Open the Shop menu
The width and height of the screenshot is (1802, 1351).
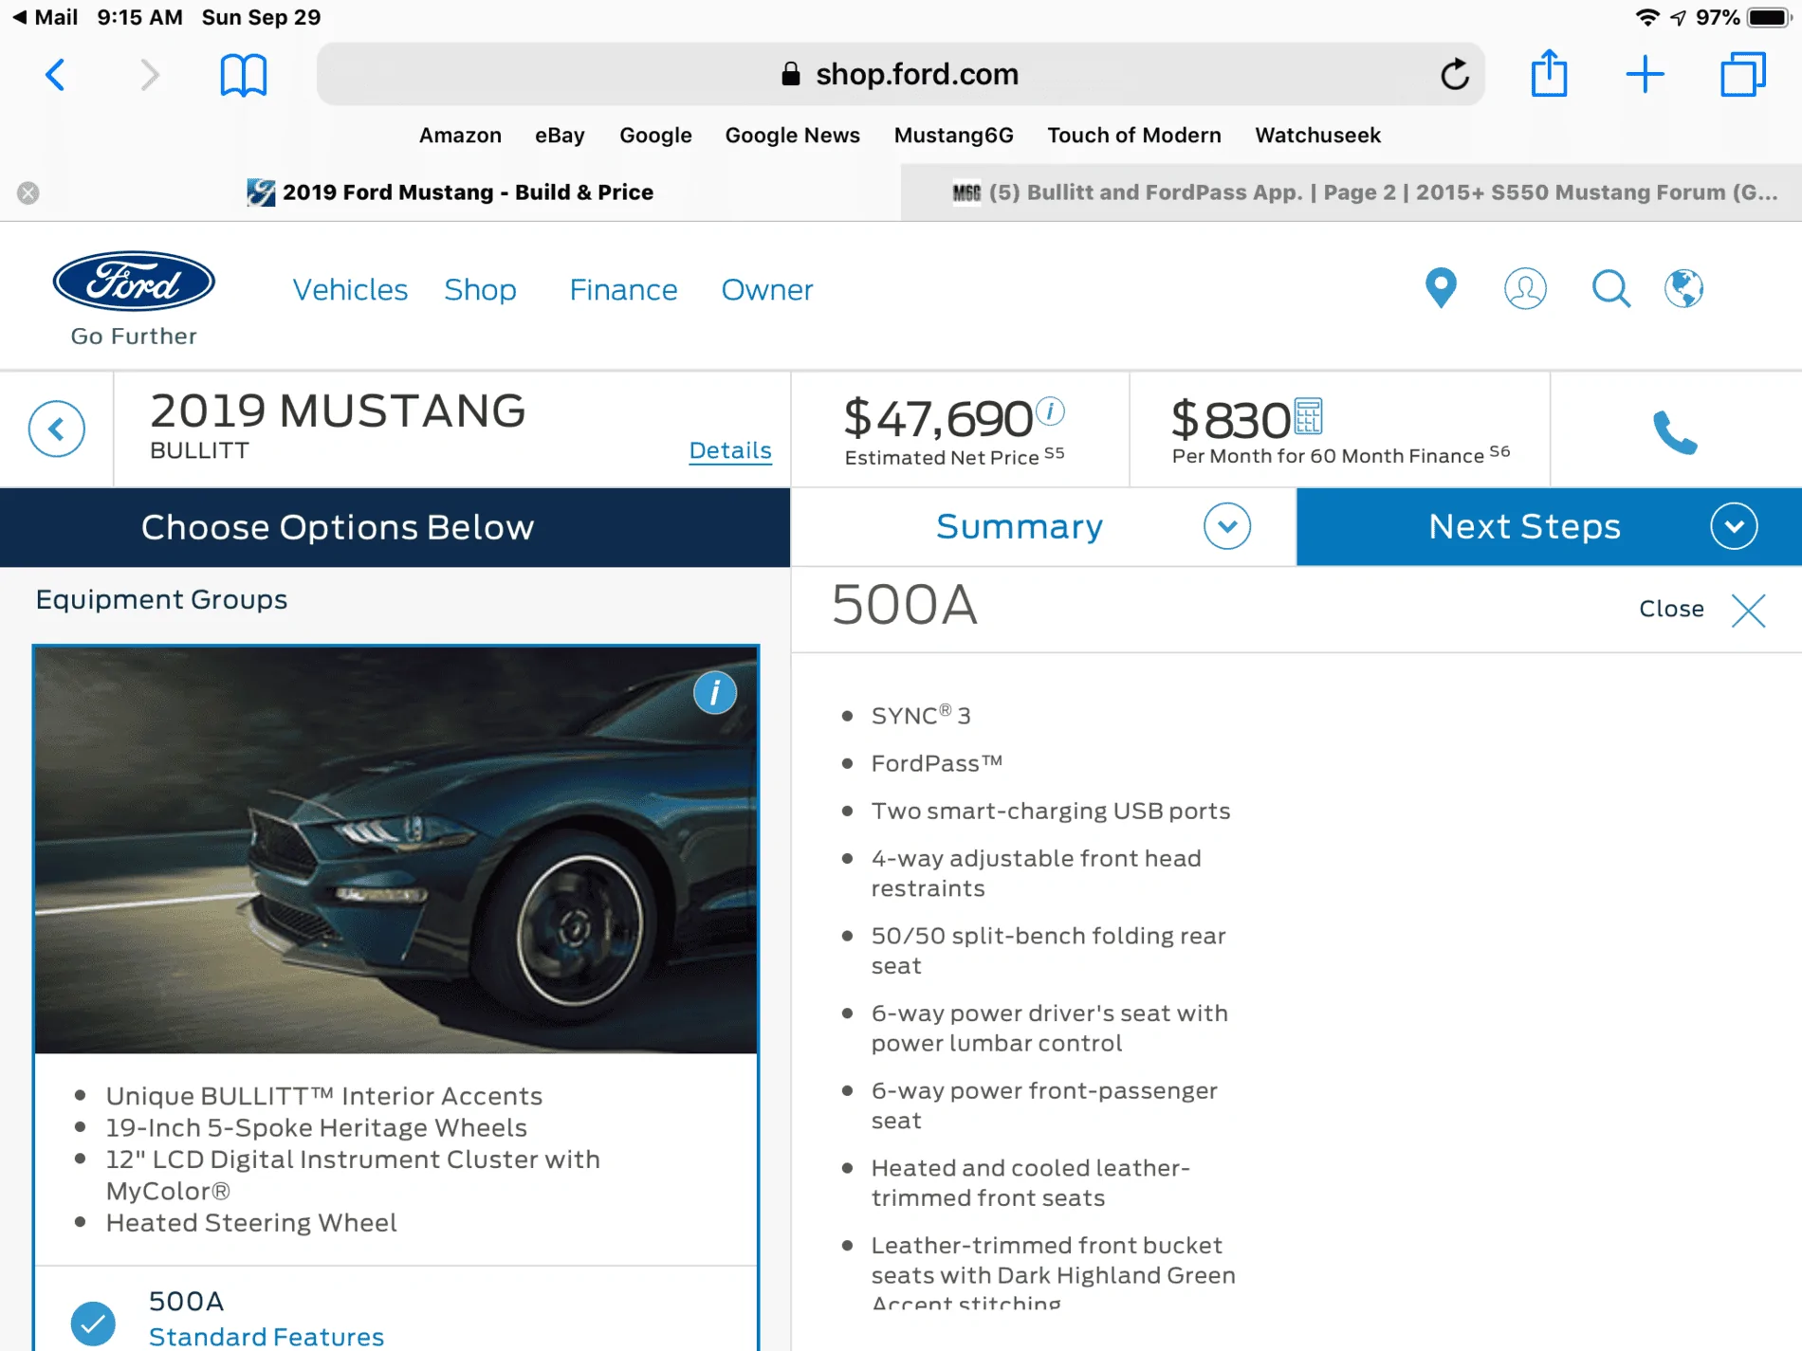coord(480,289)
